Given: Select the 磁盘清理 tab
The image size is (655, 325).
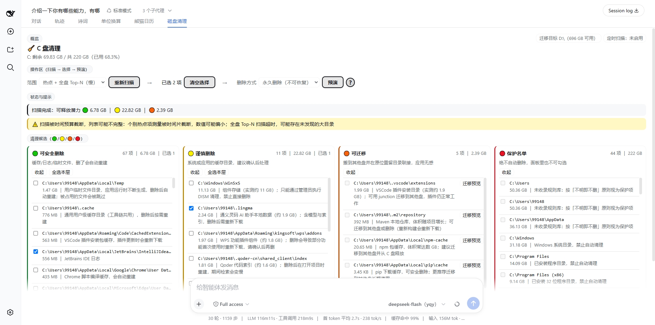Looking at the screenshot, I should [x=177, y=21].
